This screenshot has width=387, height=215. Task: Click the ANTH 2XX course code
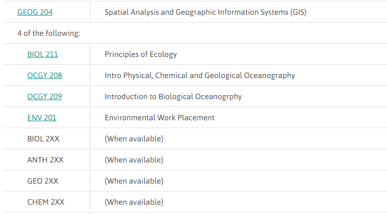coord(45,160)
